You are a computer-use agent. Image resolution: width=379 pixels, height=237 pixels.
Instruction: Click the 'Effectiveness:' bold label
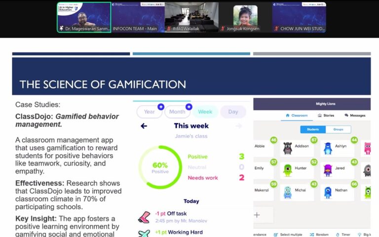[x=40, y=183]
